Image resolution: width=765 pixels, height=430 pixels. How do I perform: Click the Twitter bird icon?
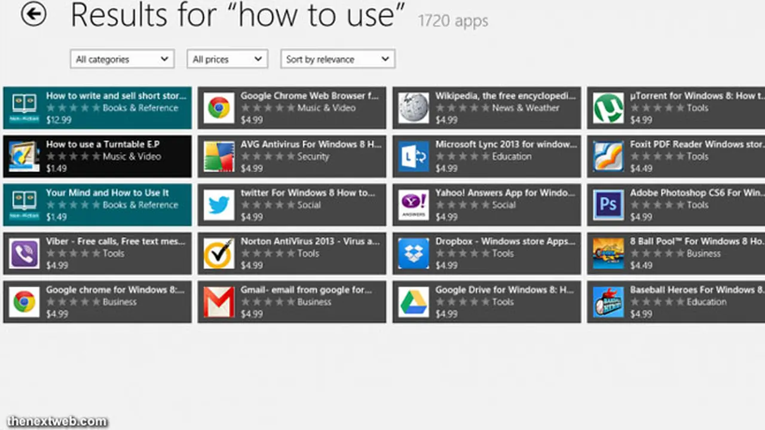(219, 205)
